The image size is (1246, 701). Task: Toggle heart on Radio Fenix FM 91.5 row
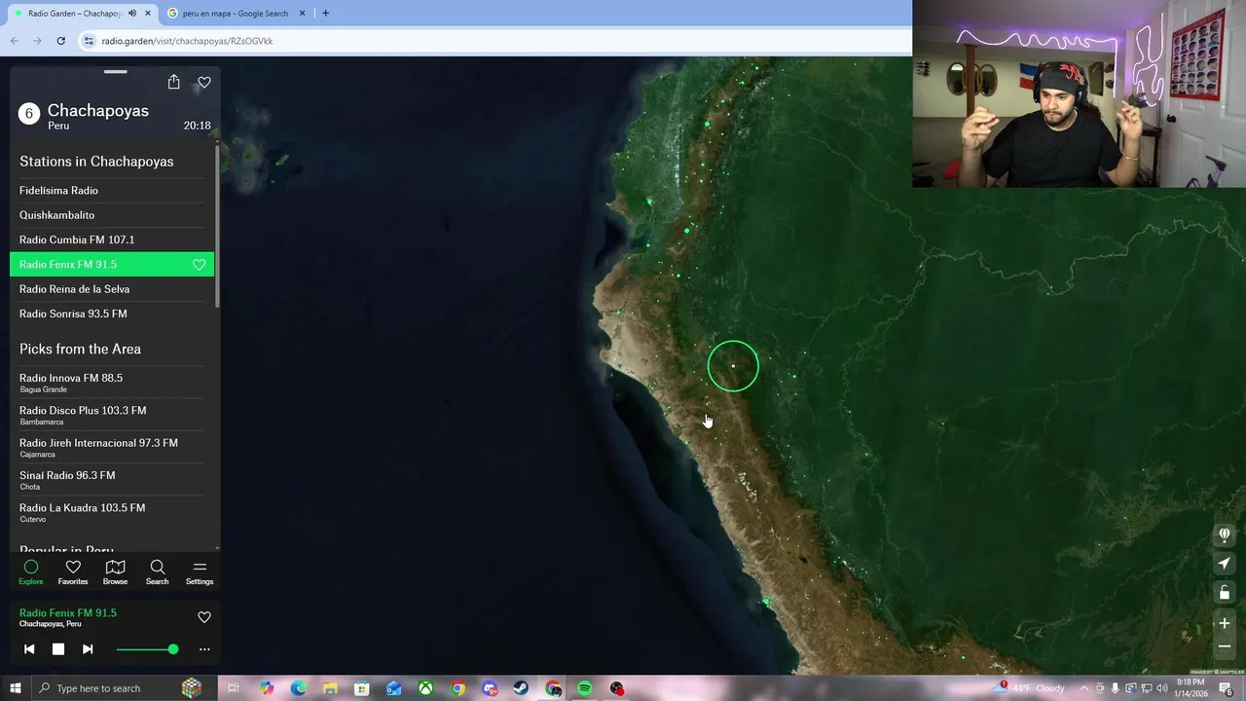tap(199, 265)
